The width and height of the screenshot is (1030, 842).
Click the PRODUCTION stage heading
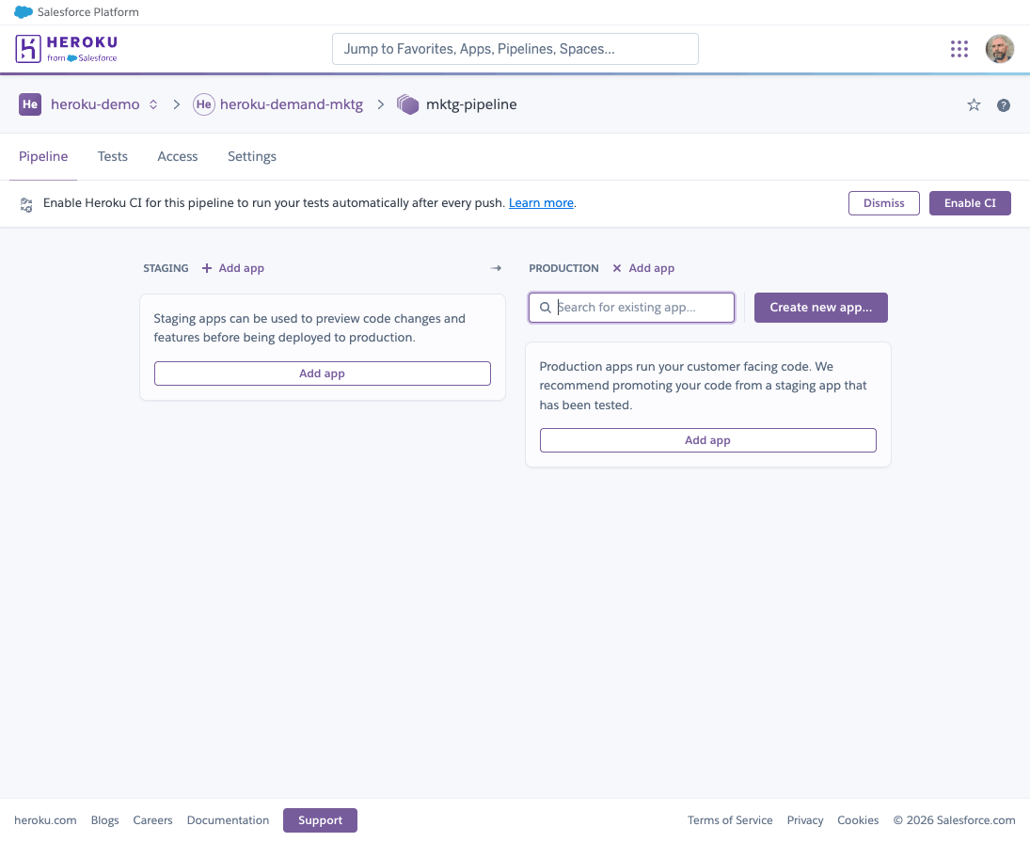pyautogui.click(x=563, y=268)
